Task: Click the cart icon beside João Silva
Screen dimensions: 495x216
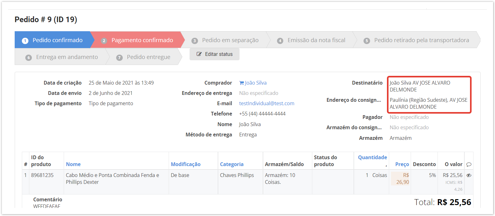Action: tap(241, 83)
